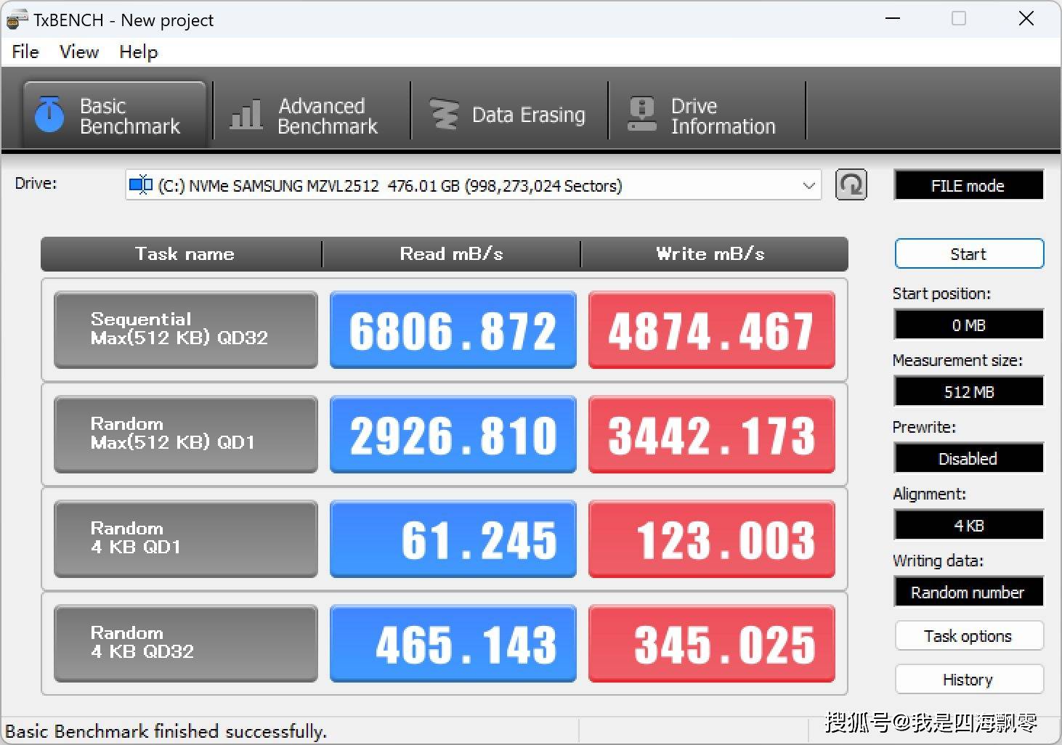Toggle FILE mode setting
Image resolution: width=1062 pixels, height=745 pixels.
pos(968,185)
